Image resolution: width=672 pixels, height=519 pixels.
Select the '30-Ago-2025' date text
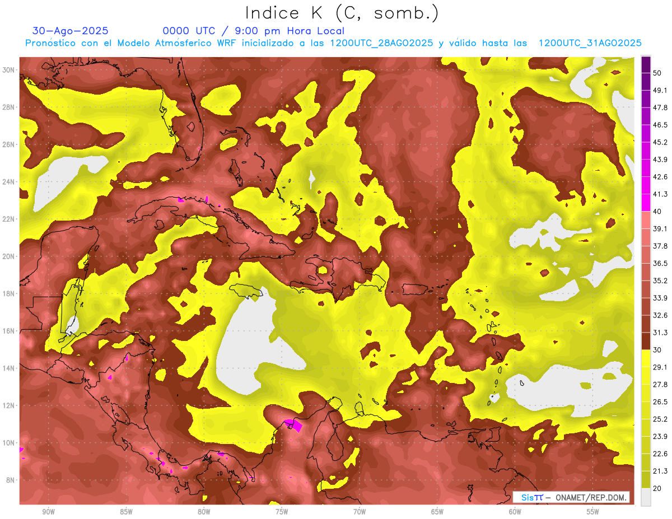click(71, 31)
